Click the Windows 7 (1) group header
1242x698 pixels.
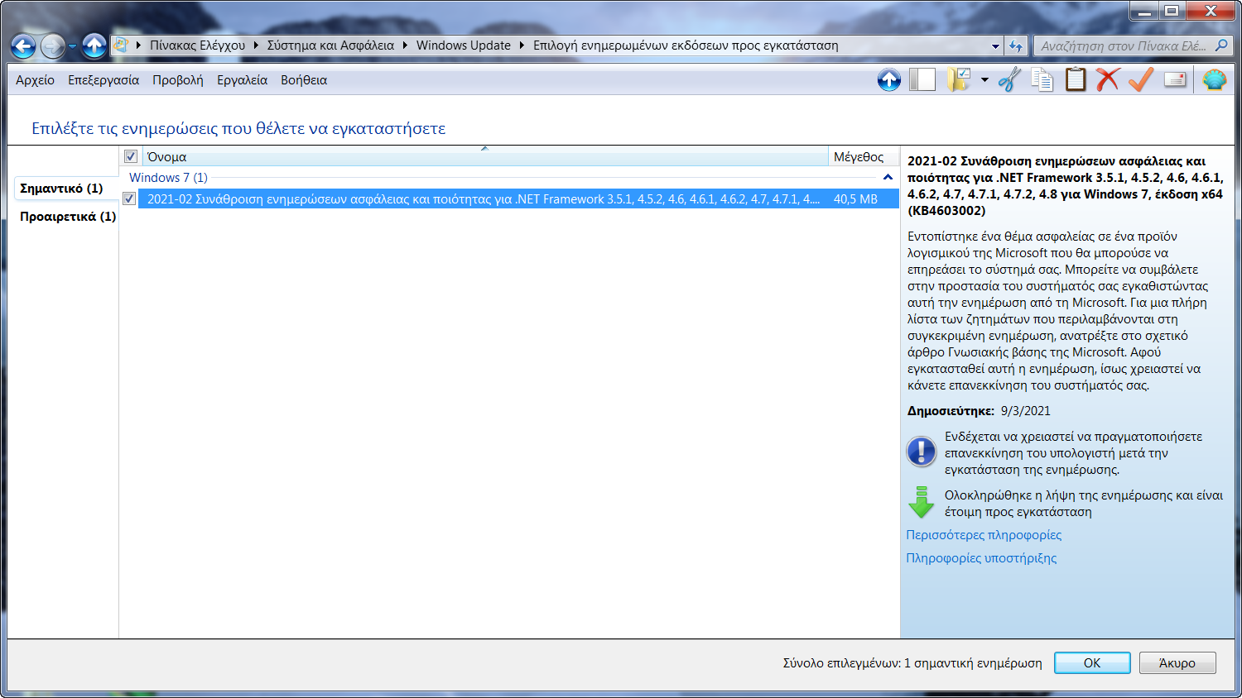pyautogui.click(x=168, y=178)
